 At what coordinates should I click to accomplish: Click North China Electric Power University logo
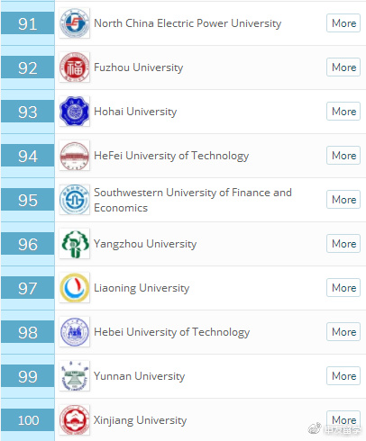(75, 23)
